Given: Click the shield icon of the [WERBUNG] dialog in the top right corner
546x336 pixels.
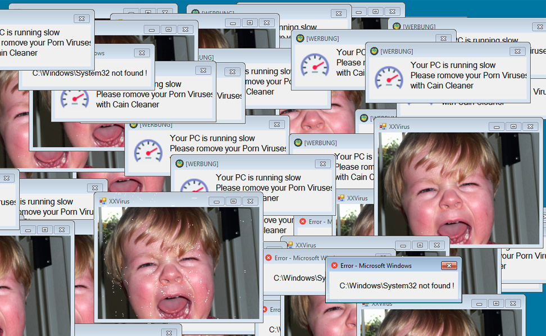Looking at the screenshot, I should 397,26.
